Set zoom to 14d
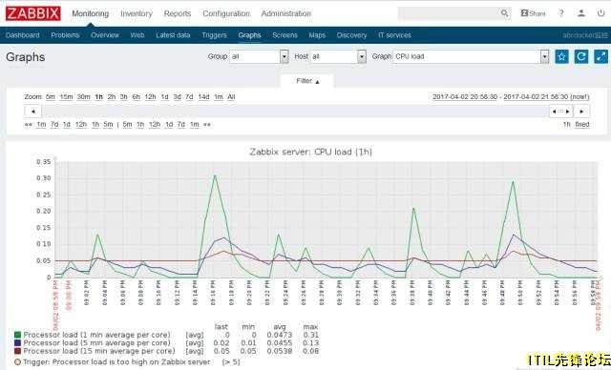Viewport: 611px width, 370px height. (x=203, y=97)
